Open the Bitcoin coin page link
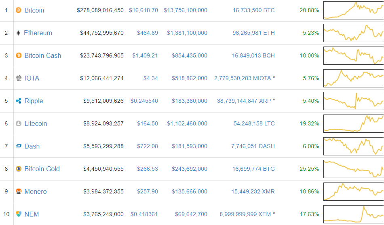The image size is (384, 225). [34, 10]
